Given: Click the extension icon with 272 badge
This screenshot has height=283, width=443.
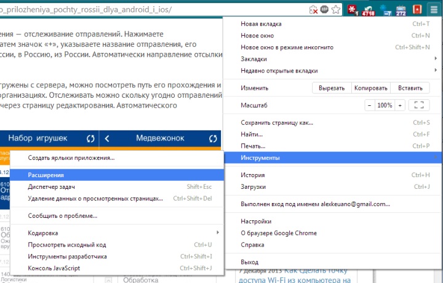Looking at the screenshot, I should click(x=401, y=10).
